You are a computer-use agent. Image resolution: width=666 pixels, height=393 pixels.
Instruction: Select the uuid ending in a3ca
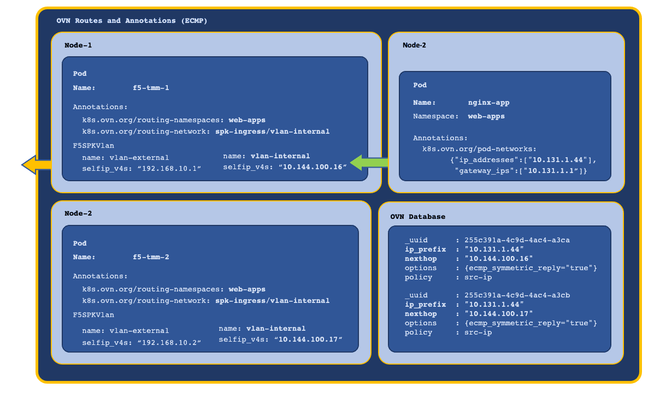(517, 240)
